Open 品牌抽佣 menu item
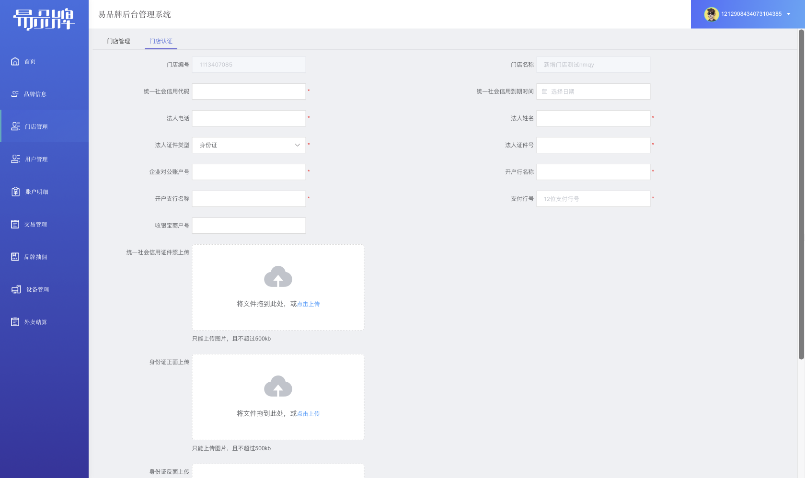805x478 pixels. pos(44,257)
